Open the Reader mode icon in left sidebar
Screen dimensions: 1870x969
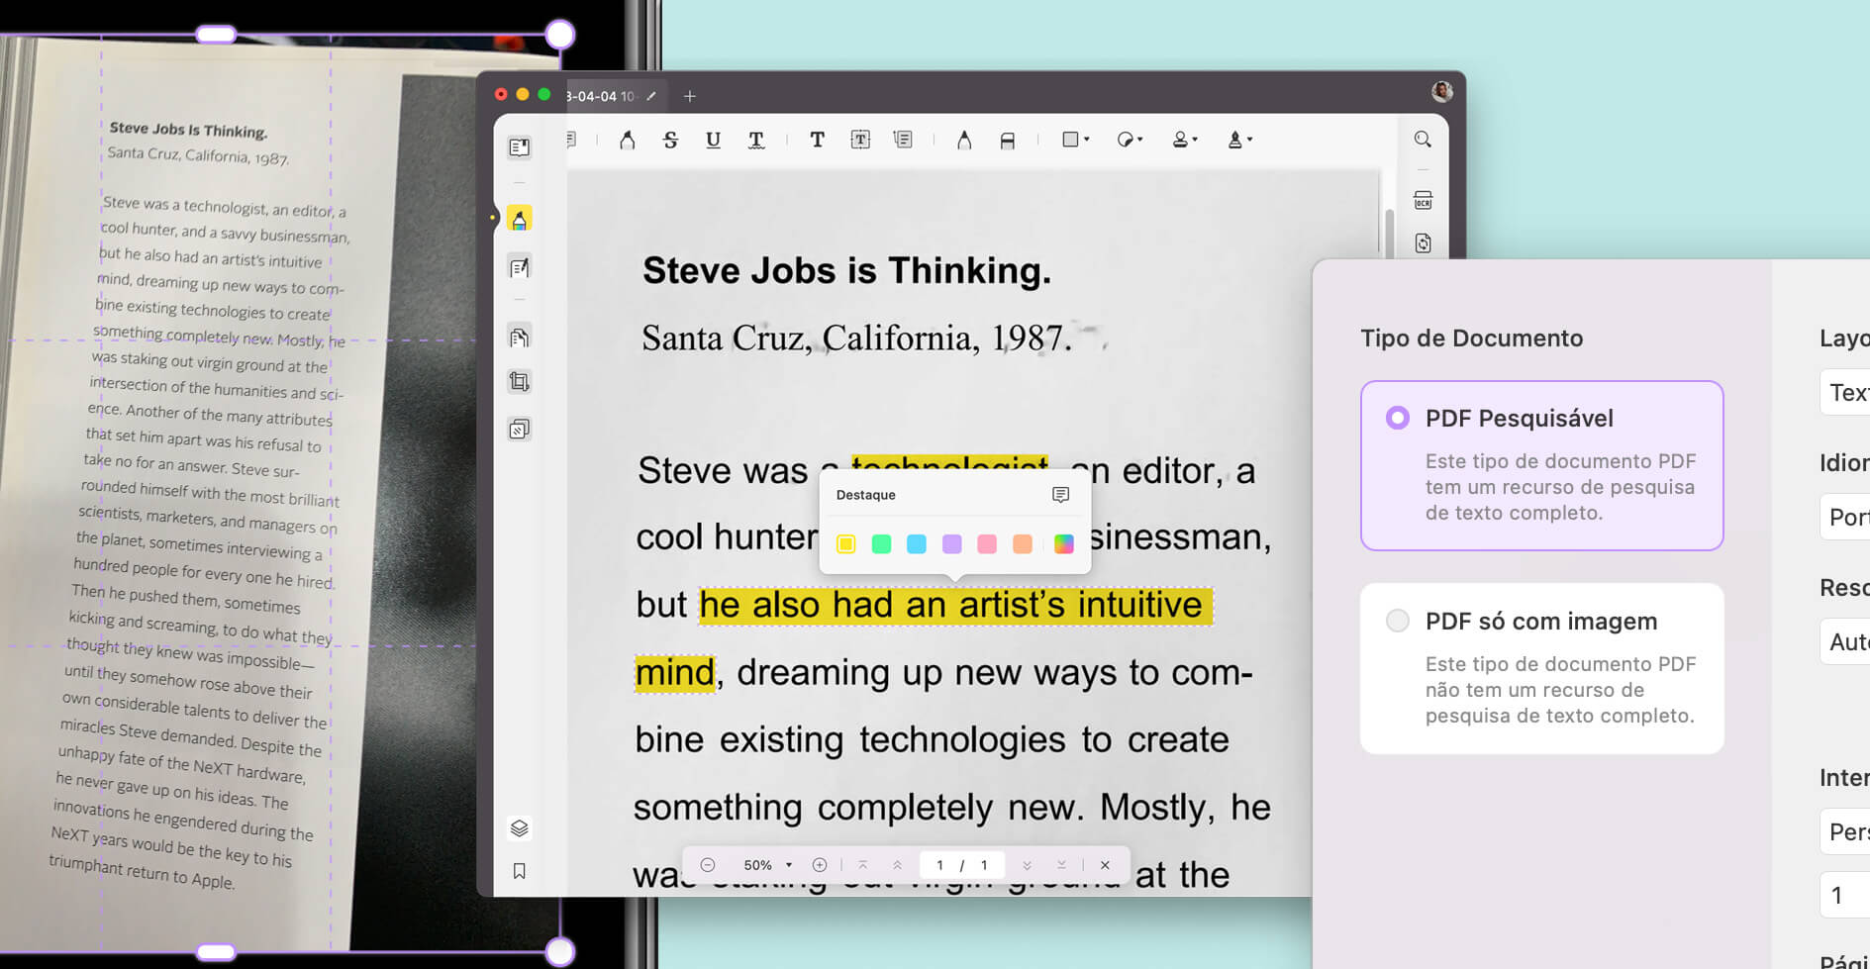(x=519, y=147)
